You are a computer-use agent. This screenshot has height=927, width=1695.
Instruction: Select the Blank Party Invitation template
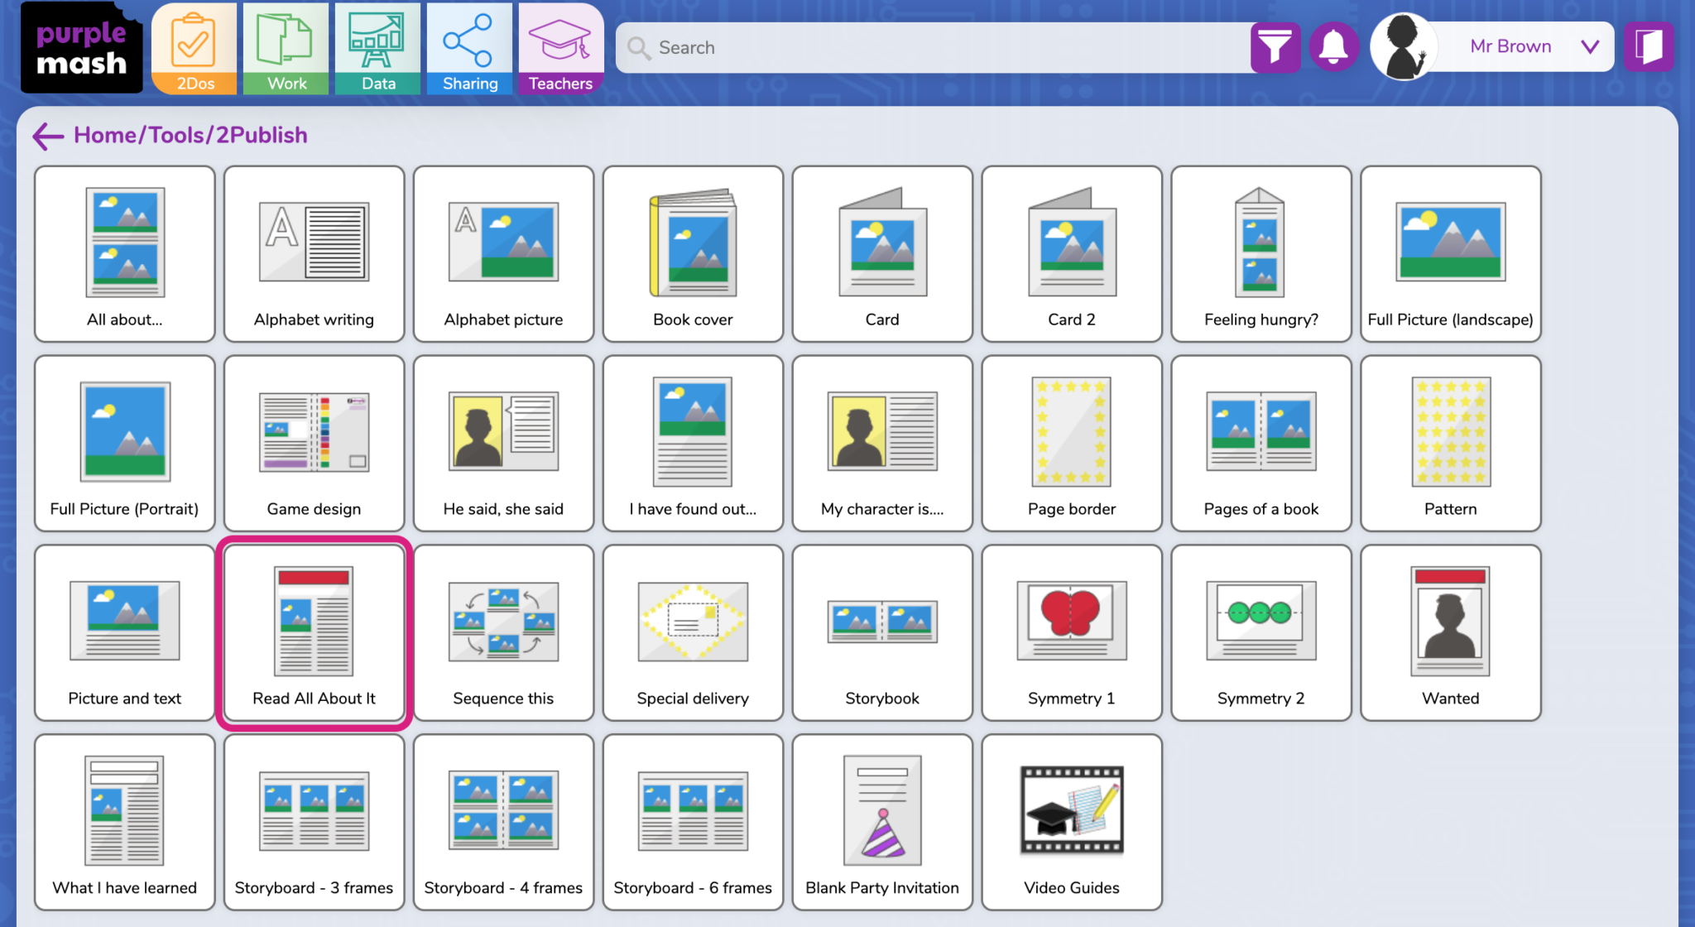pos(882,822)
